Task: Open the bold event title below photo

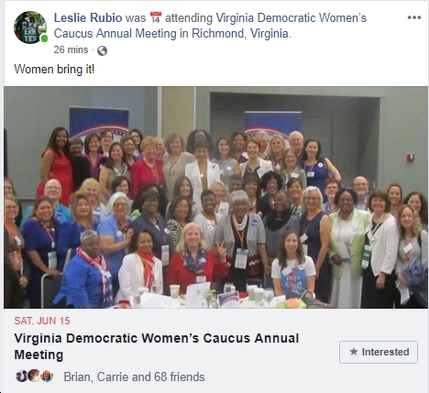Action: [x=157, y=346]
